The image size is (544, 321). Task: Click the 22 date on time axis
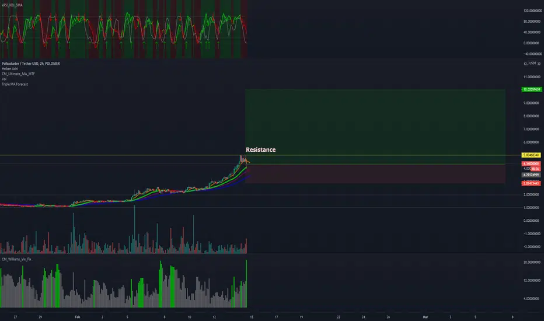click(339, 317)
